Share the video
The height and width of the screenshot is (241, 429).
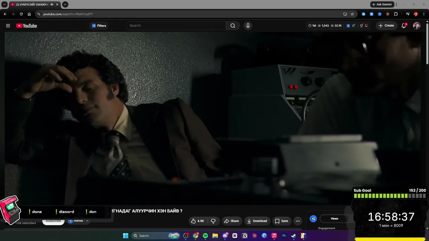[x=232, y=221]
